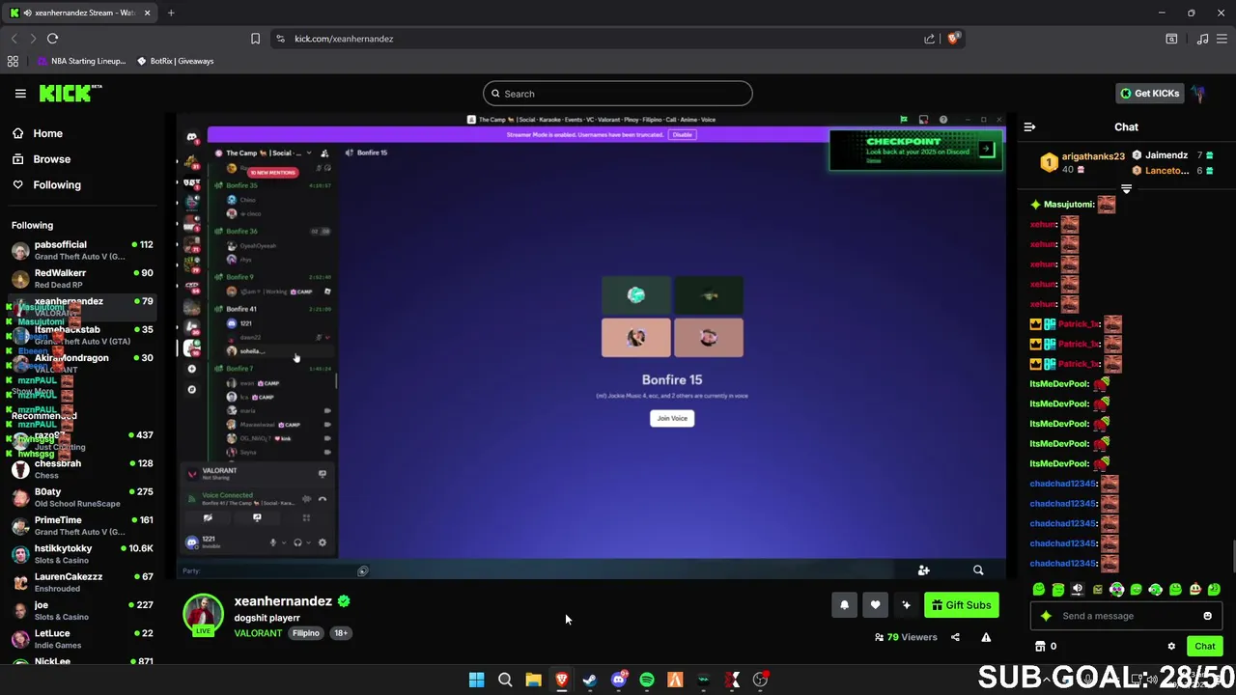Click the chat identity sparkle icon
This screenshot has height=695, width=1236.
tap(1046, 616)
